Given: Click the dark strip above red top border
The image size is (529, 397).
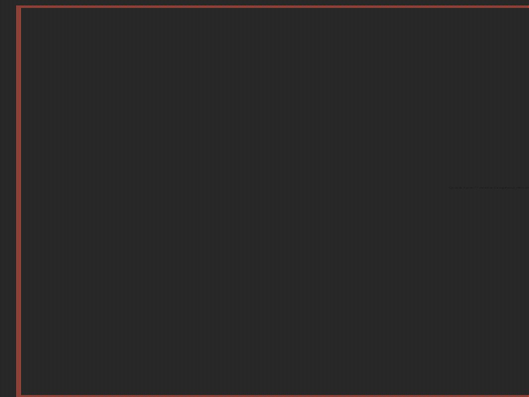Looking at the screenshot, I should [264, 2].
